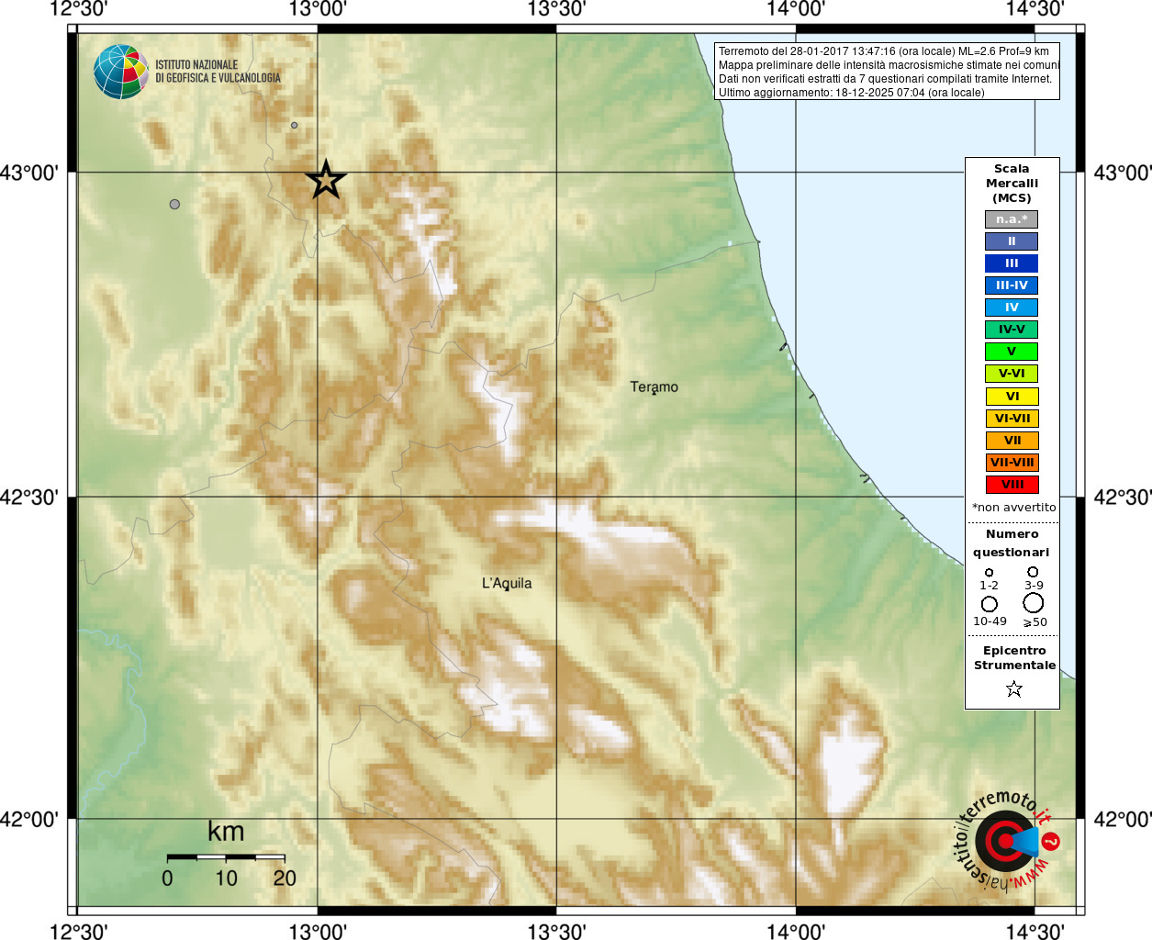This screenshot has height=940, width=1152.
Task: Click the 'Numero questionari' legend heading
Action: point(1012,543)
